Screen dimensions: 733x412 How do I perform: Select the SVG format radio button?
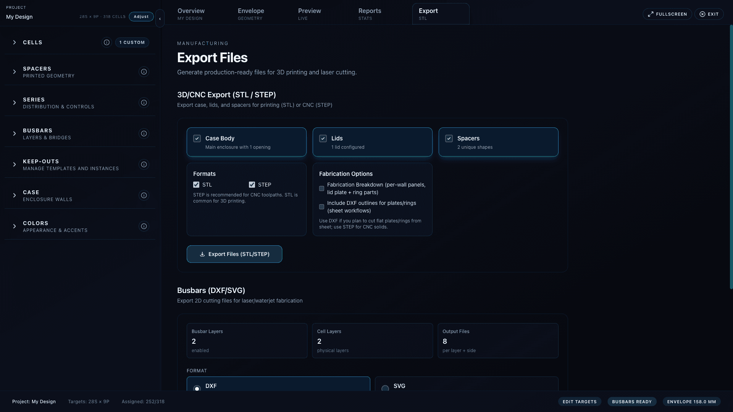coord(384,388)
